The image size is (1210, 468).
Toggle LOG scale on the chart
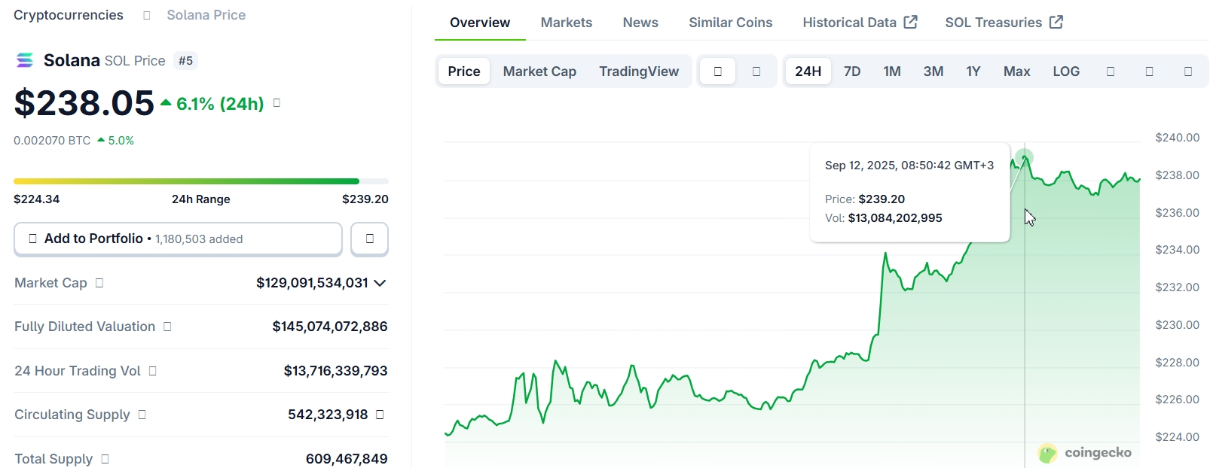pos(1065,71)
